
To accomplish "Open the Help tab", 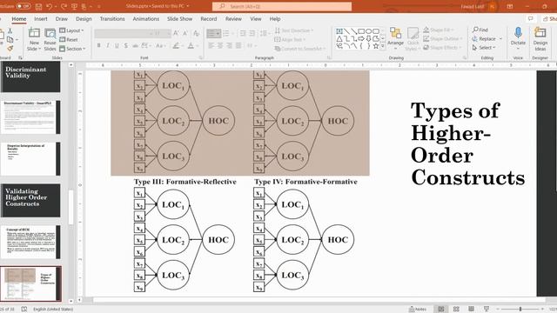I will click(275, 19).
